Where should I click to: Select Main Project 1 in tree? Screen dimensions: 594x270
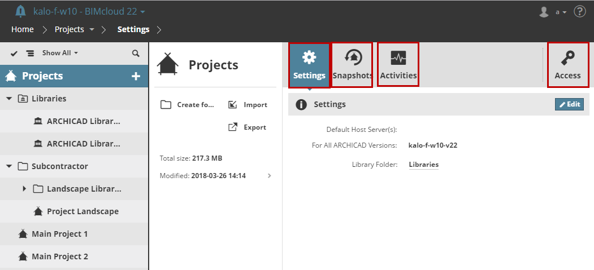tap(59, 234)
